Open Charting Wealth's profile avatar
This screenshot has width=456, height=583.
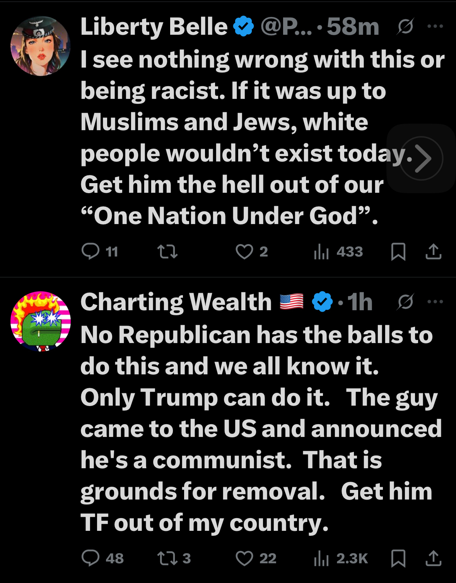click(40, 321)
